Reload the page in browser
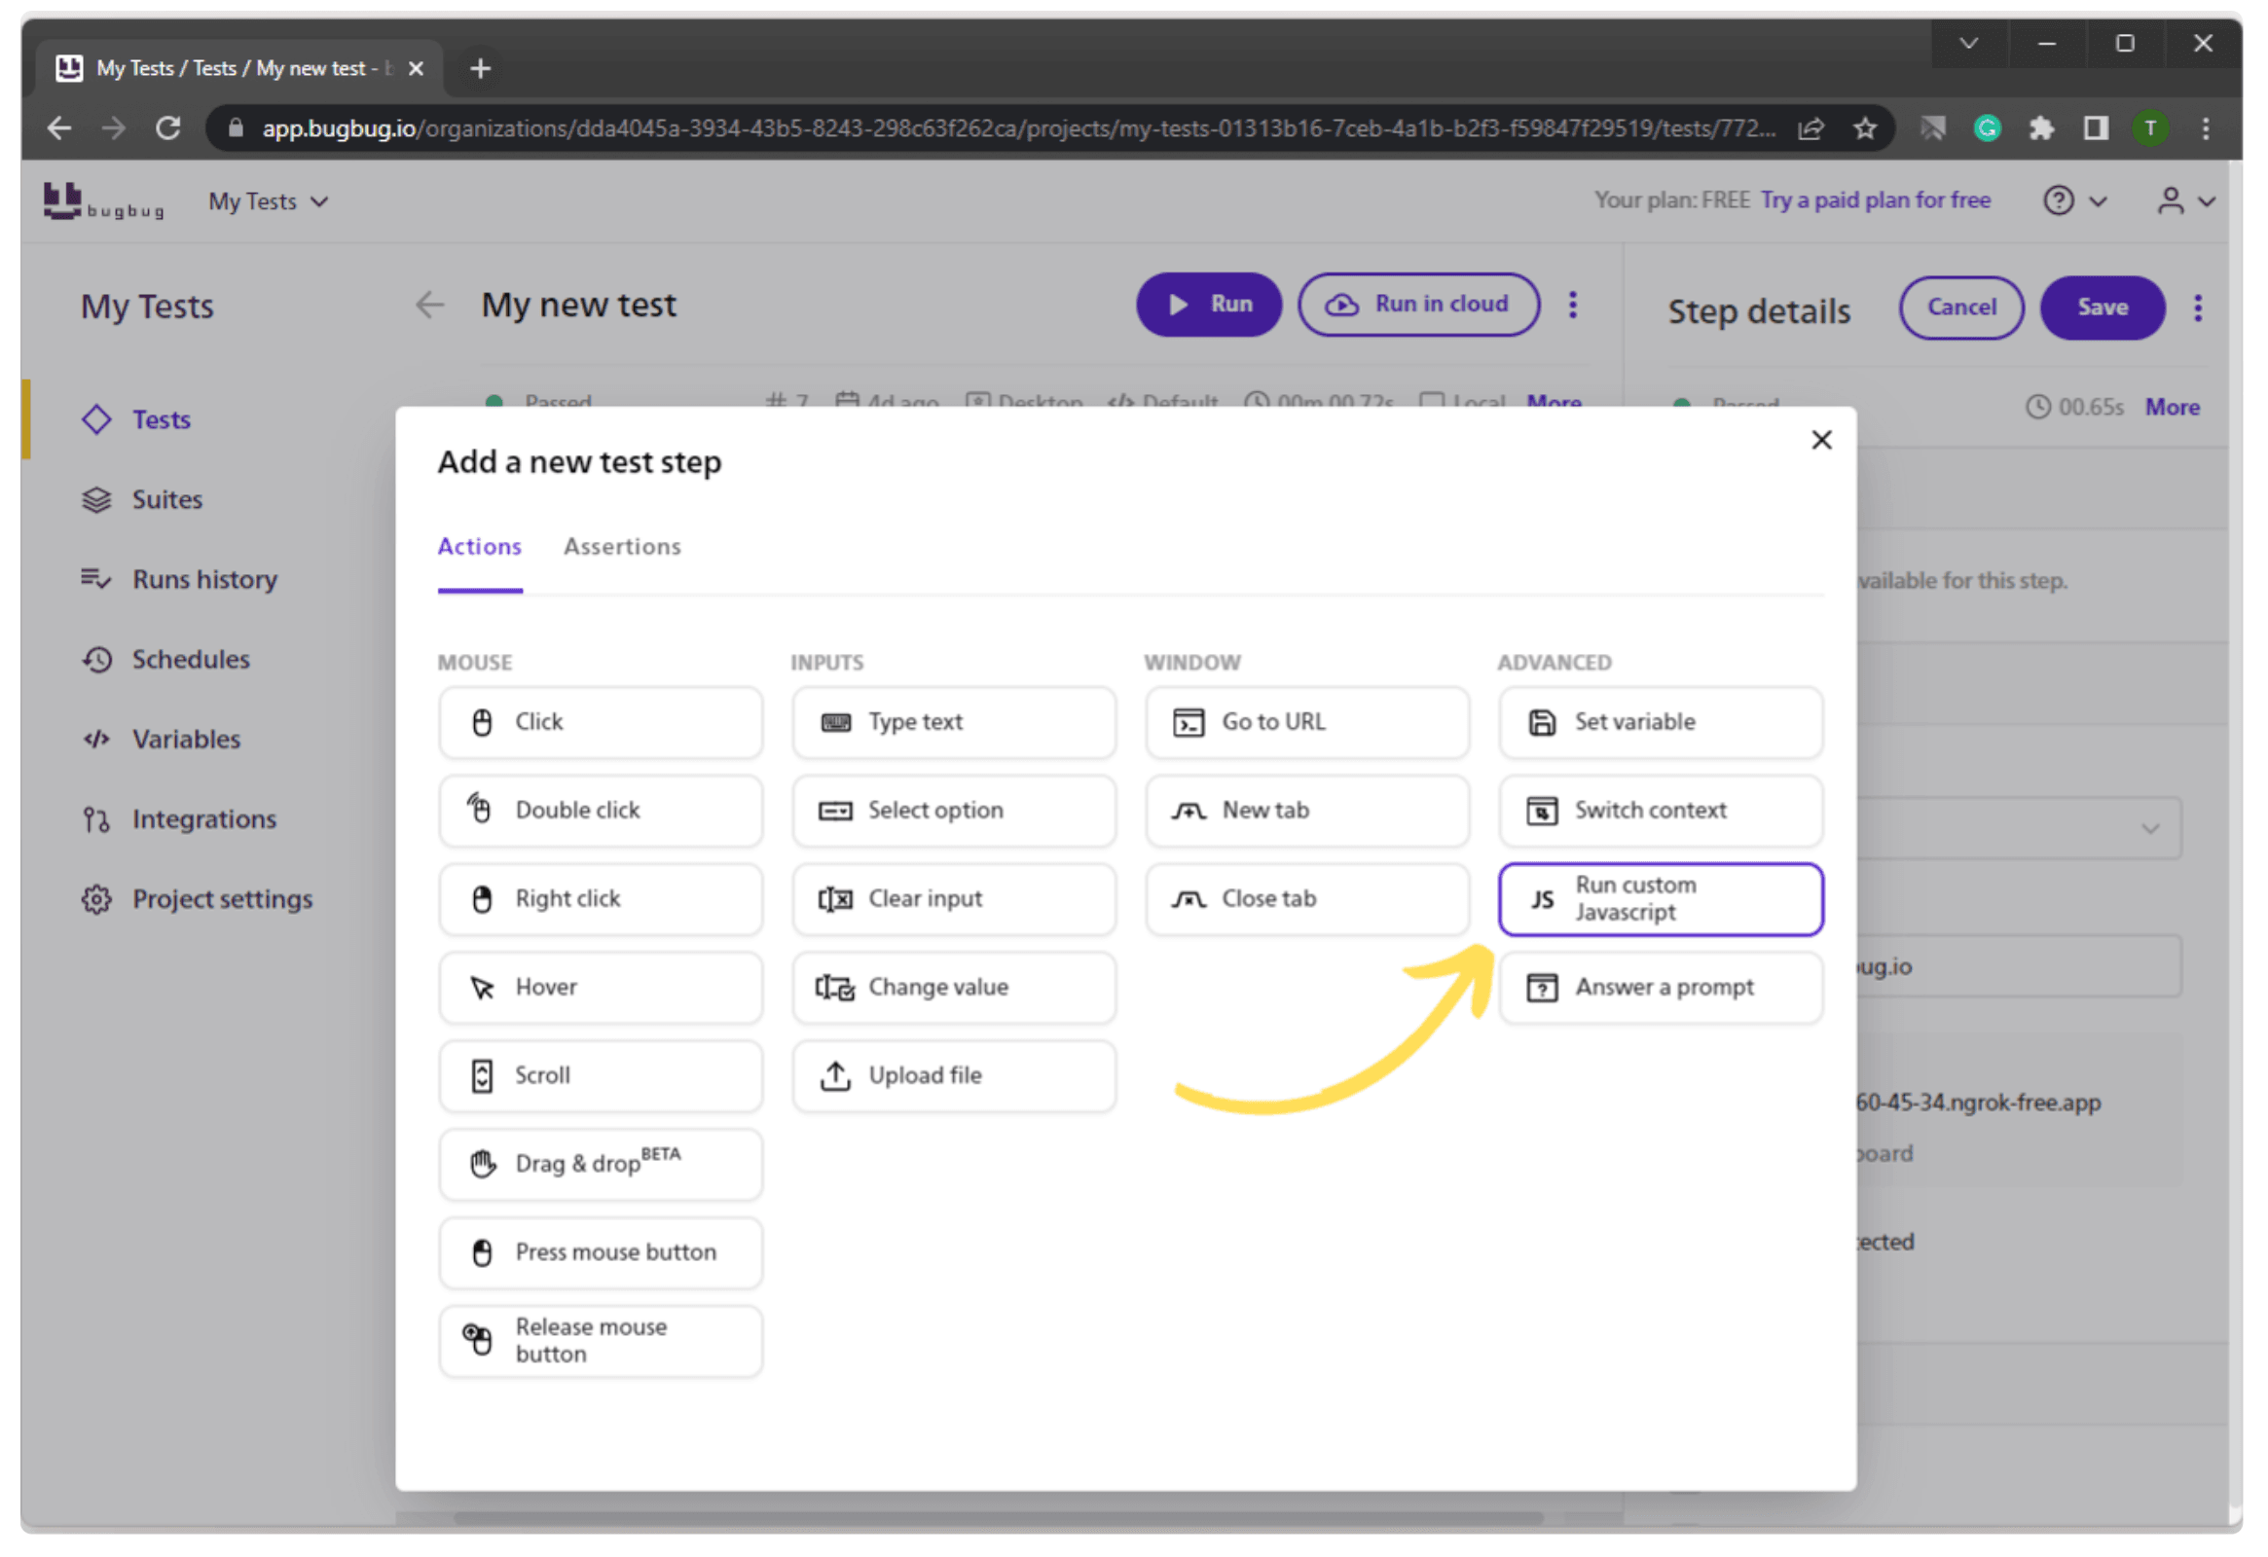 coord(167,128)
